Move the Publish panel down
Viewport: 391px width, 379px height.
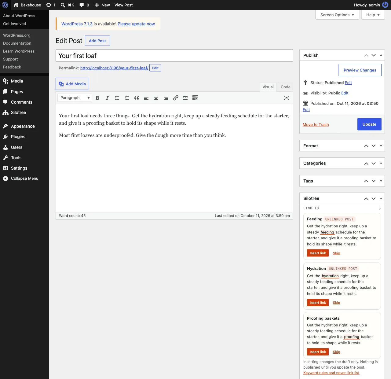pyautogui.click(x=374, y=55)
